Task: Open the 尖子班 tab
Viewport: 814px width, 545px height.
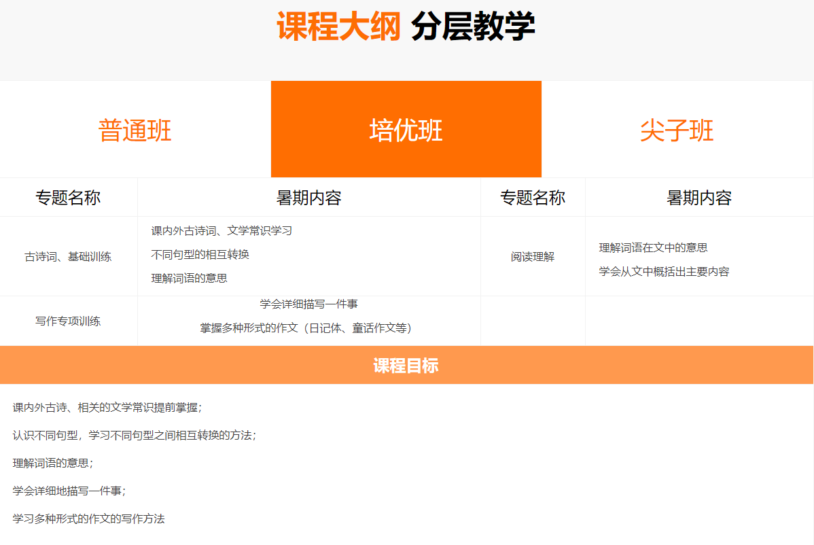Action: pos(677,130)
